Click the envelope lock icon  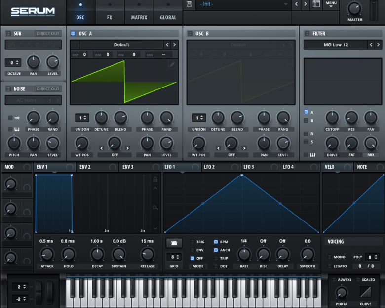(155, 179)
